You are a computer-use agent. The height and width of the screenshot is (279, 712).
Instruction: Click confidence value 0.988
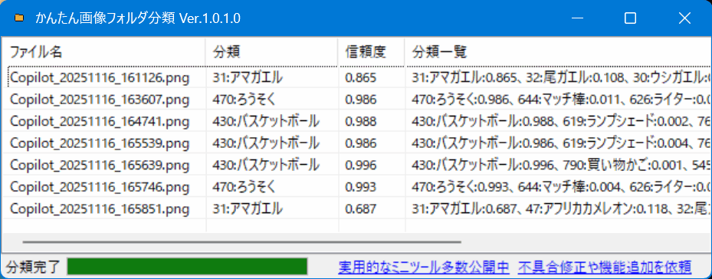click(360, 121)
